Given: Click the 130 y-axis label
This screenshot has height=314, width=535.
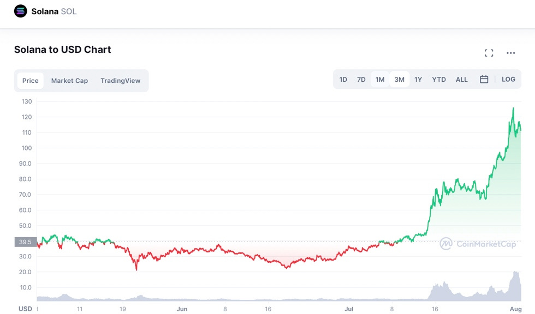Looking at the screenshot, I should point(27,101).
